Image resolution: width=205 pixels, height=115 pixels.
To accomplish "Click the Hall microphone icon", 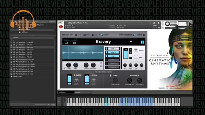I will tap(92, 75).
